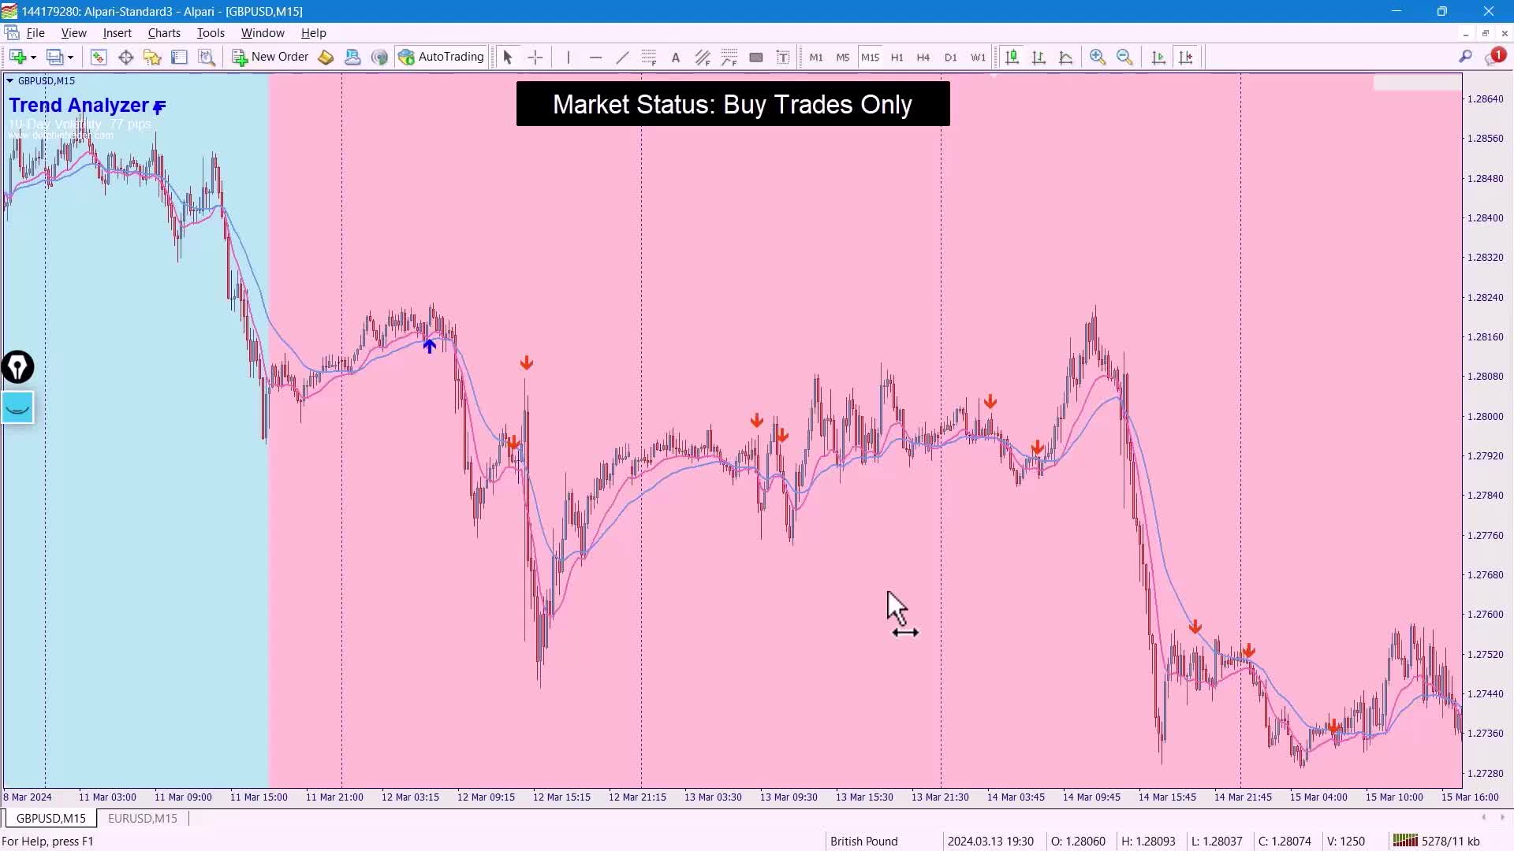
Task: Toggle the AutoTrading button
Action: click(x=442, y=57)
